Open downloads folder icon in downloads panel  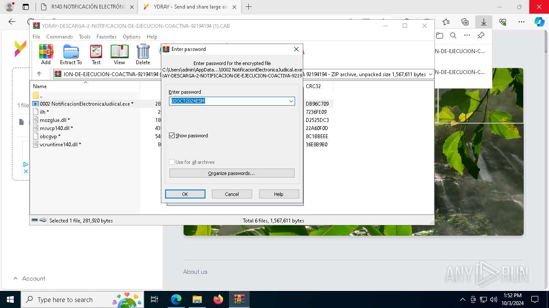(439, 36)
